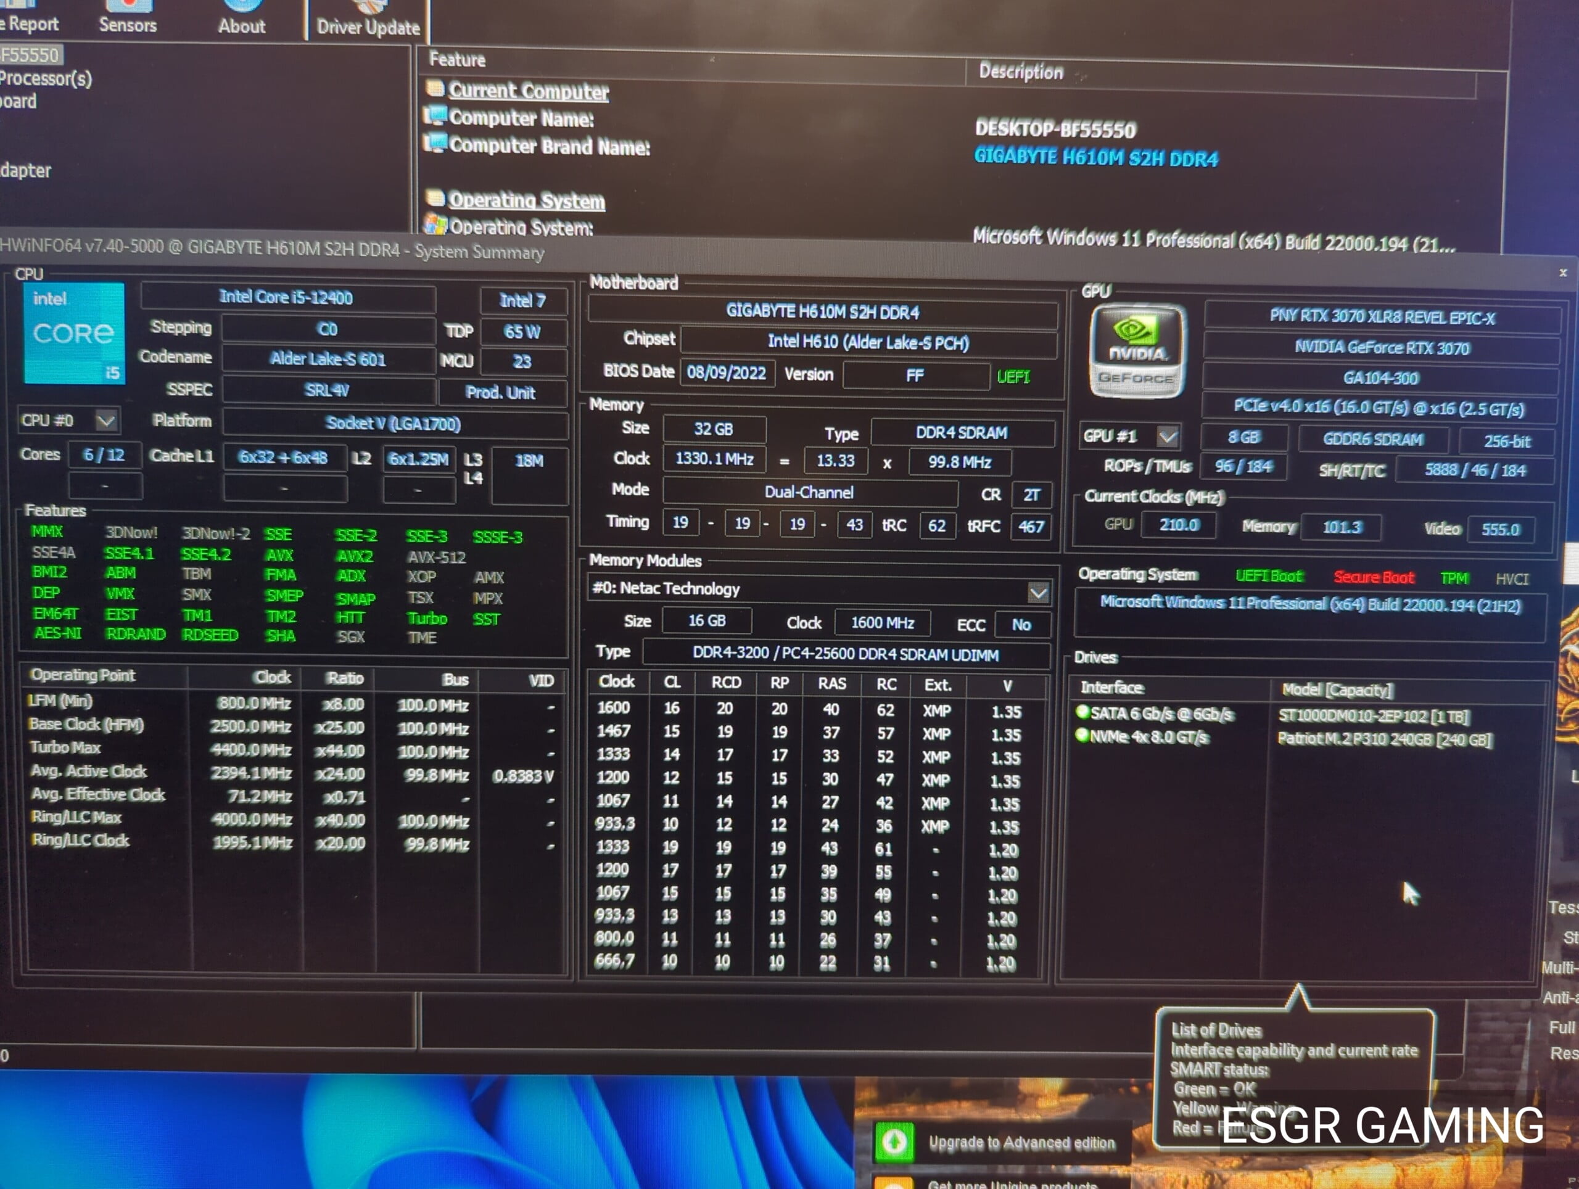Viewport: 1579px width, 1189px height.
Task: Click the GDDR6 SDRAM field
Action: point(1373,439)
